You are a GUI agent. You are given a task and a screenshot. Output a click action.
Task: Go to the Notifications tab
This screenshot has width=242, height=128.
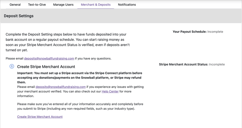pyautogui.click(x=127, y=5)
